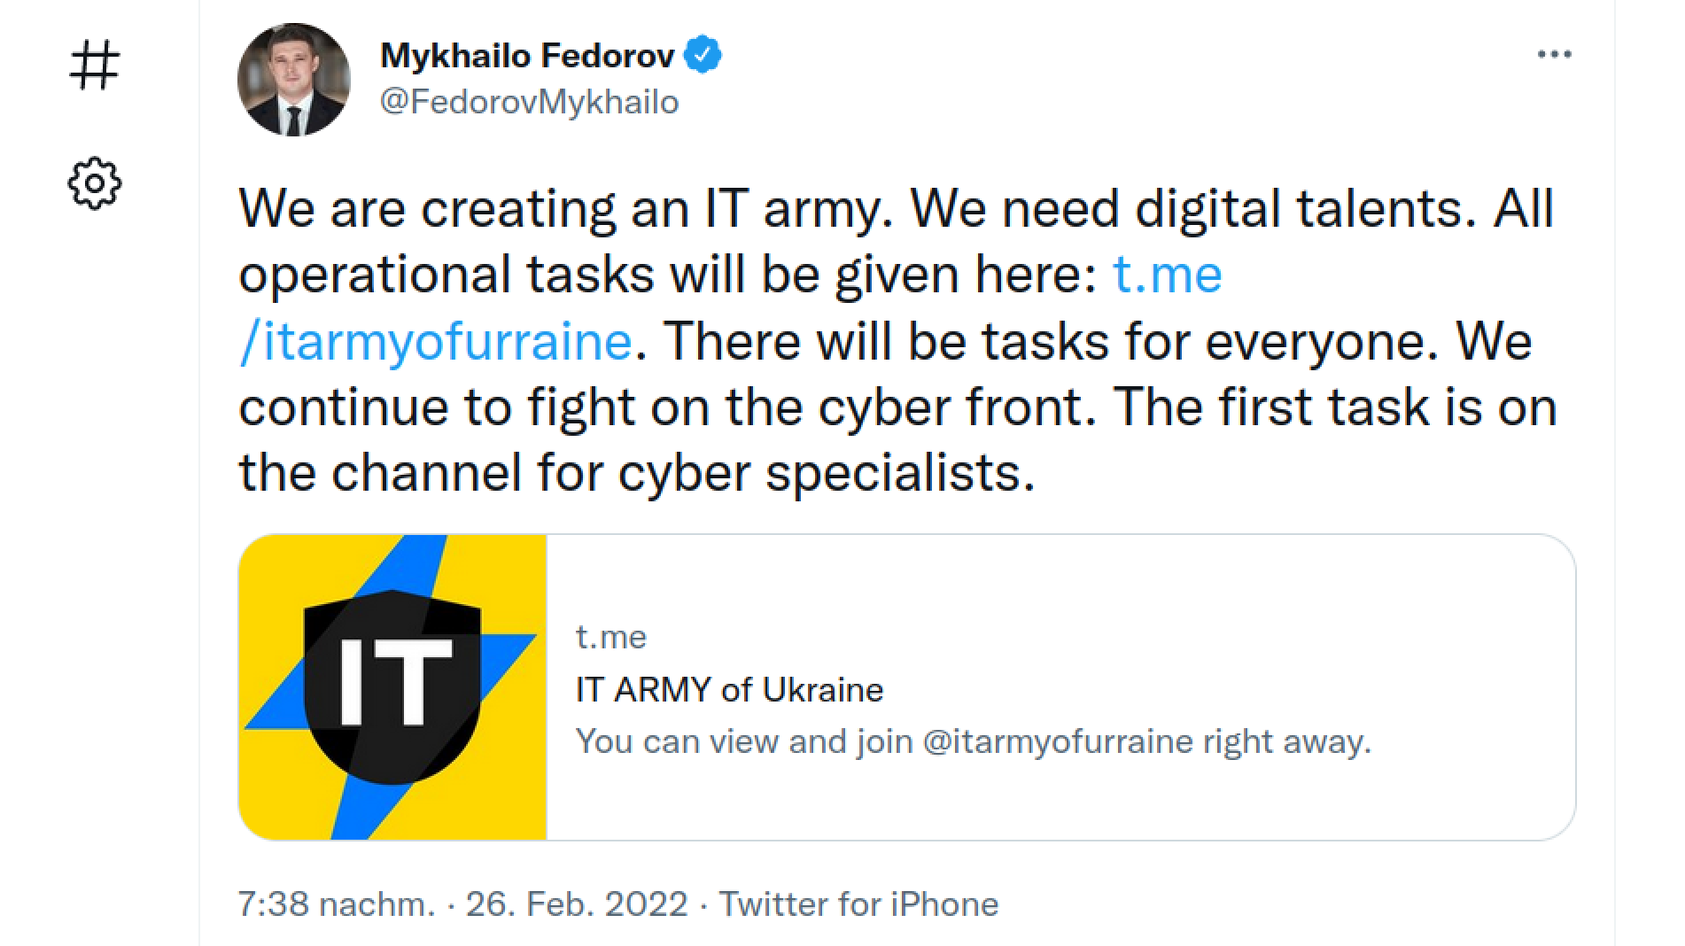Open Settings with the gear icon
Screen dimensions: 1685x946
pyautogui.click(x=94, y=183)
